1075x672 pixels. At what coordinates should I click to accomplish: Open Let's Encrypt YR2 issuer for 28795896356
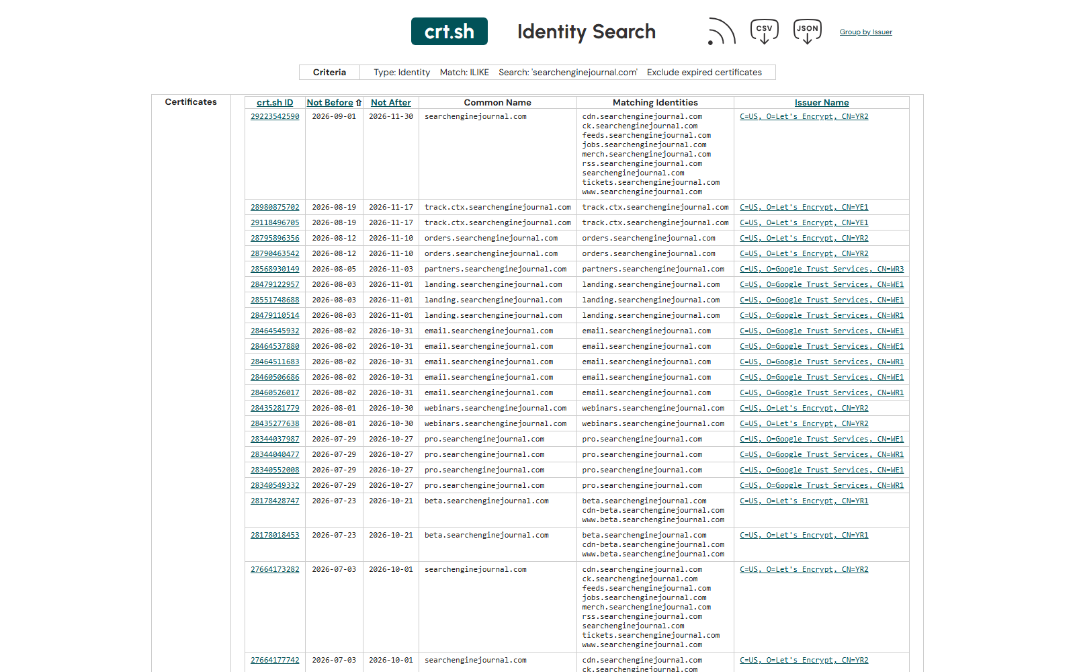click(804, 239)
